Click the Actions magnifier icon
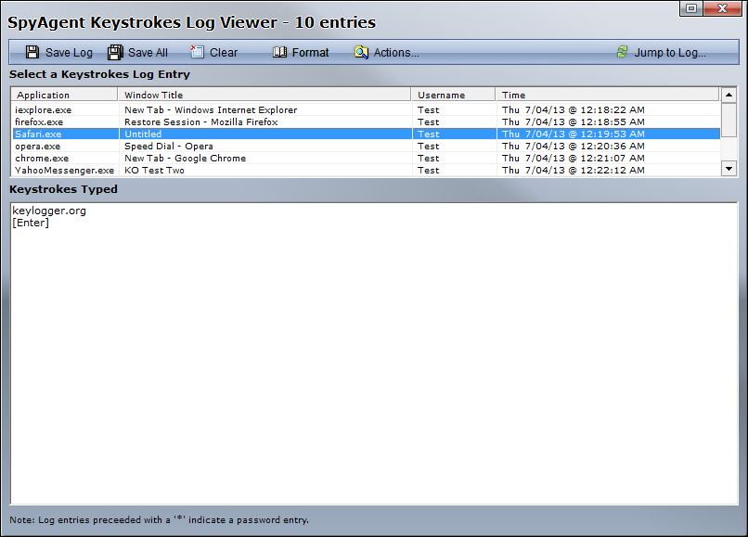 click(x=361, y=53)
